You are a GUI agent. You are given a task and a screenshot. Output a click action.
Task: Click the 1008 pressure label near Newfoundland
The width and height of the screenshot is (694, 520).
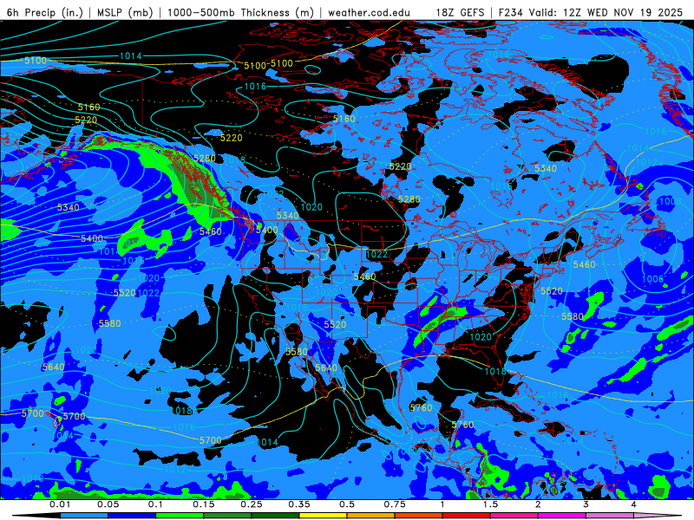[670, 202]
